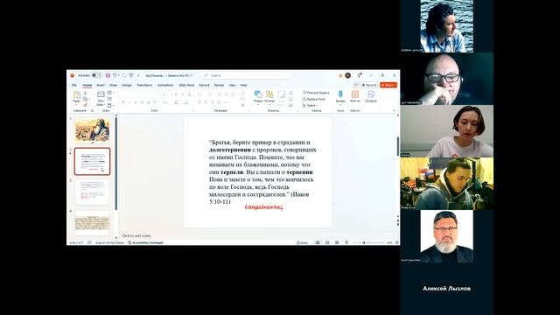Click the Dictate microphone button
Screen dimensions: 560x315
point(340,97)
